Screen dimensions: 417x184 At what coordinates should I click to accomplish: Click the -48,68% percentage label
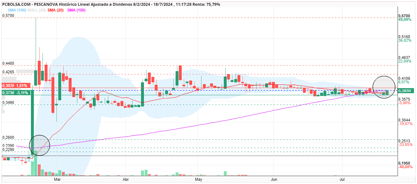405,167
